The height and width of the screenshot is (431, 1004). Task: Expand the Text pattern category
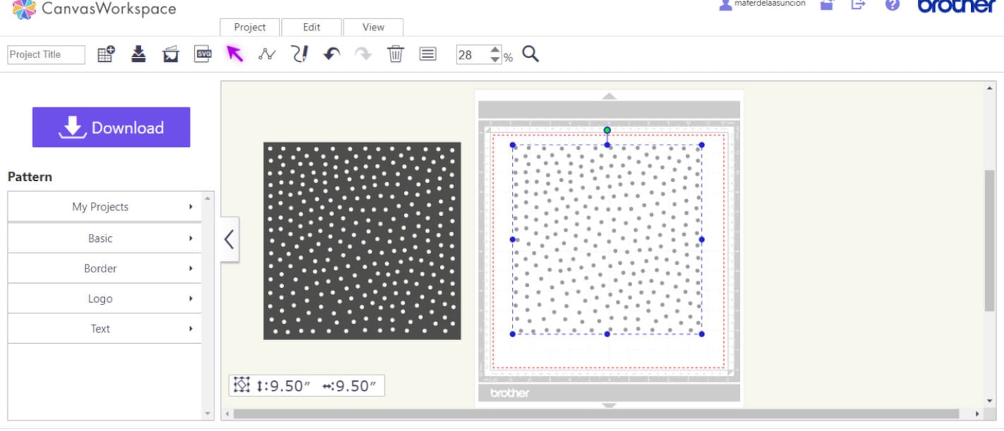click(104, 329)
